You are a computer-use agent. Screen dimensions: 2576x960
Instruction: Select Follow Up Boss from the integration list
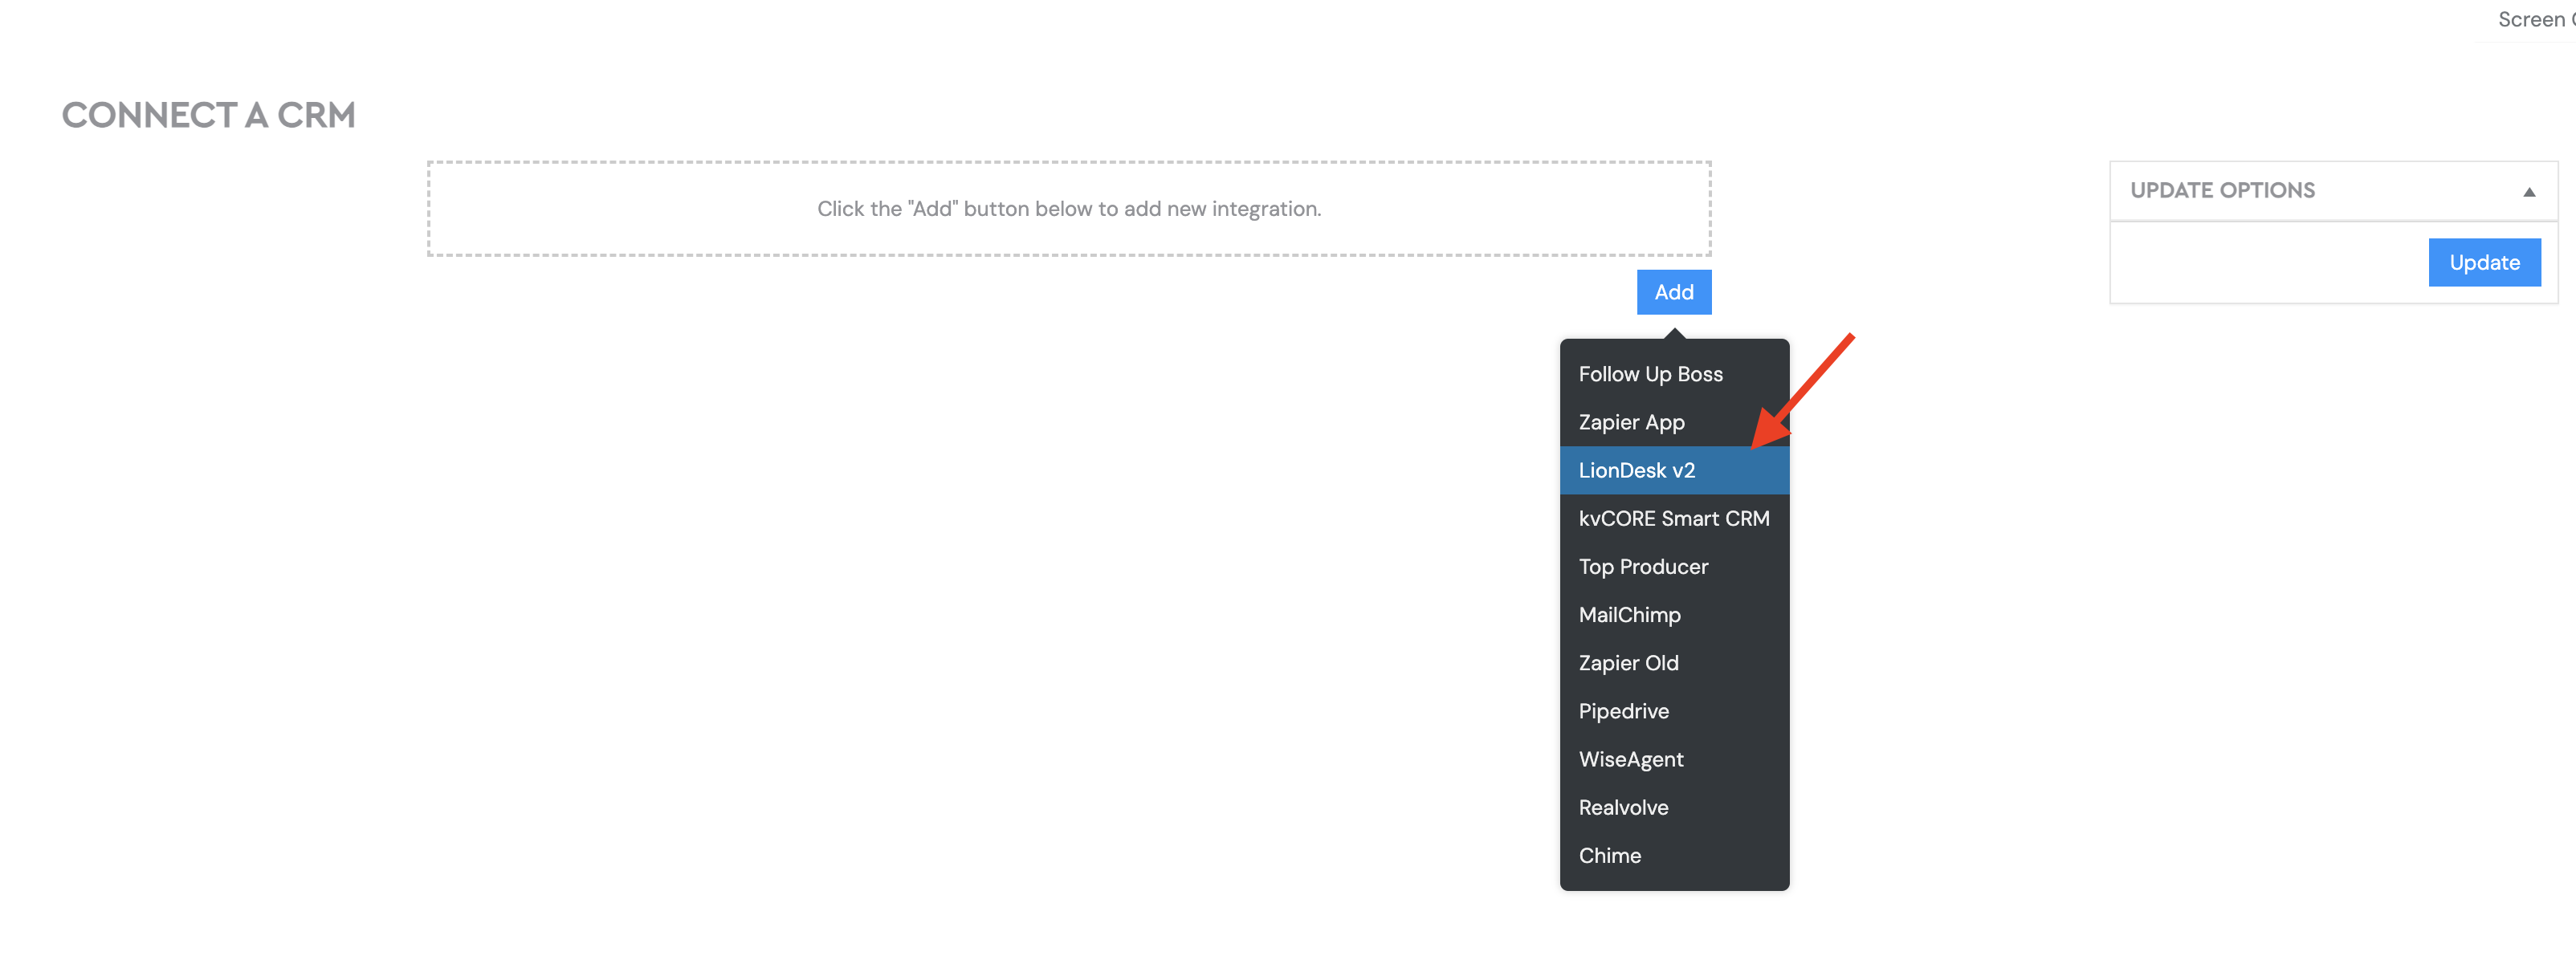coord(1674,374)
